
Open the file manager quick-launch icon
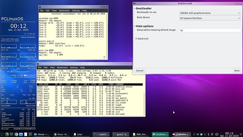[21, 134]
